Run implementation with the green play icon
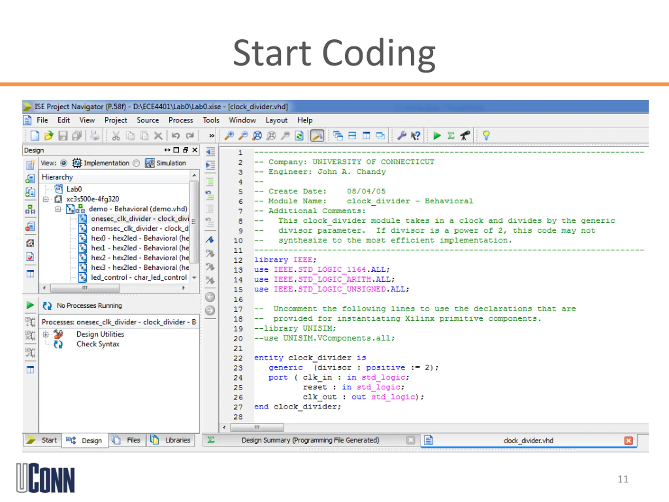Screen dimensions: 669x502 [x=437, y=135]
